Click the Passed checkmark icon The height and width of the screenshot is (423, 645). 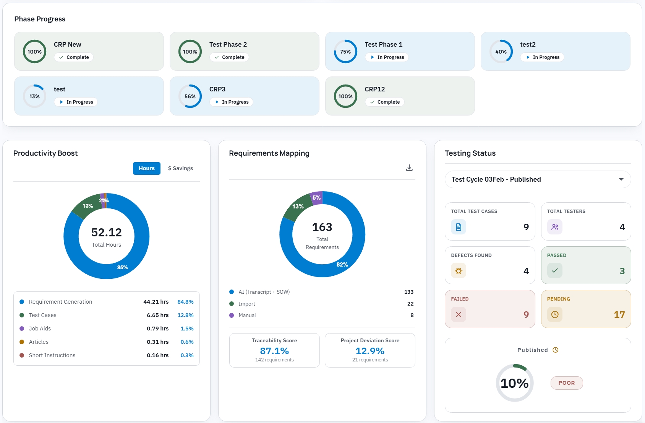[555, 271]
